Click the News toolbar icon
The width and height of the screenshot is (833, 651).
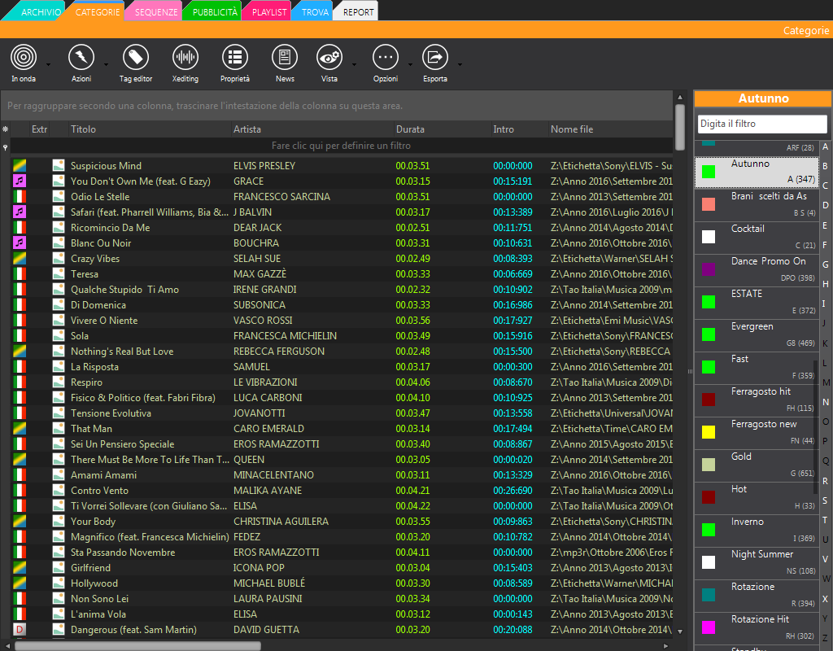(x=285, y=58)
